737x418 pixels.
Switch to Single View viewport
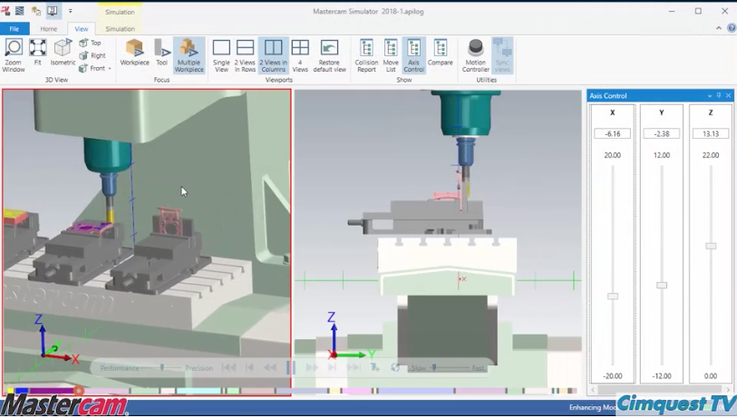point(221,55)
